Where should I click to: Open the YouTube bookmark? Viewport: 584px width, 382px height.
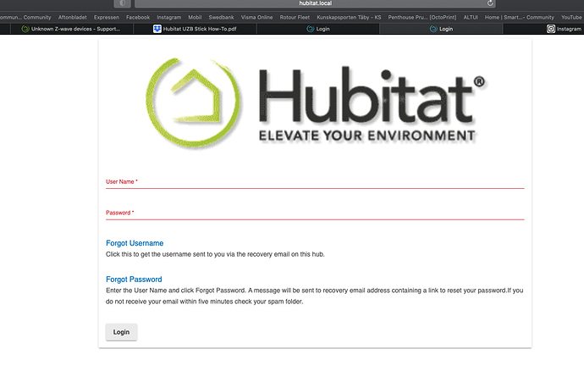571,17
